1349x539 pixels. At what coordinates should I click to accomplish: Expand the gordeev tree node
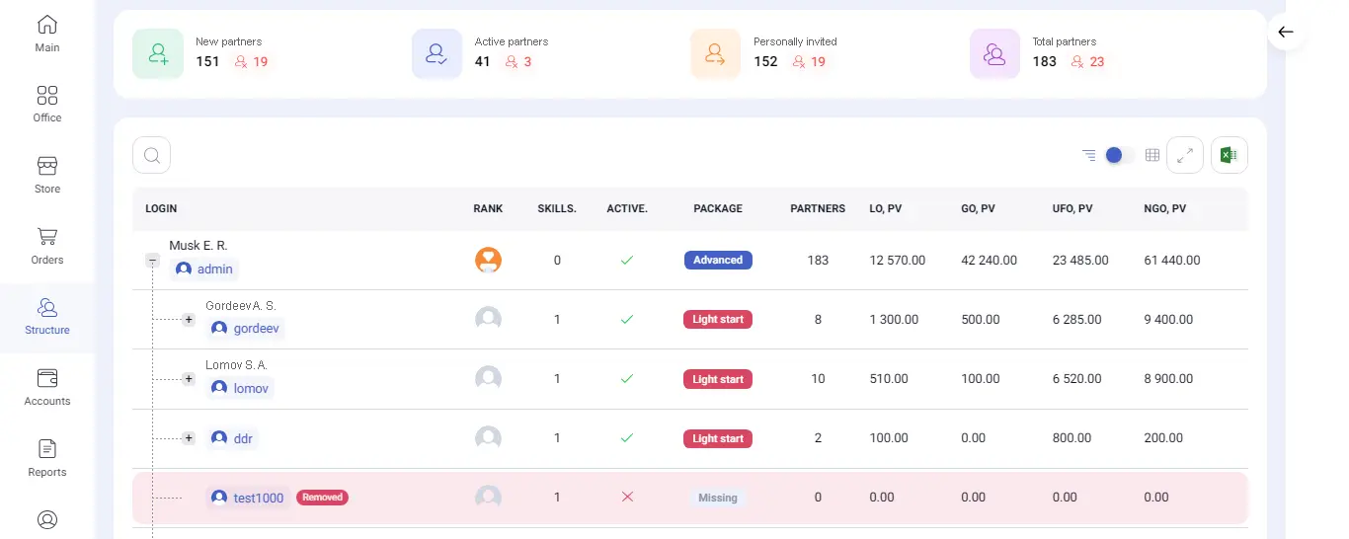[x=189, y=320]
